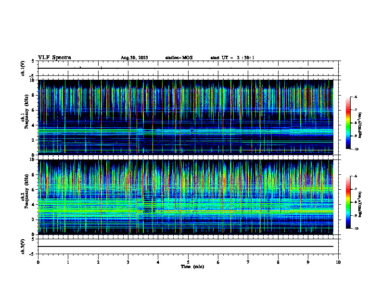Click tick label "3" on the Time axis
Image resolution: width=381 pixels, height=294 pixels.
click(x=128, y=262)
